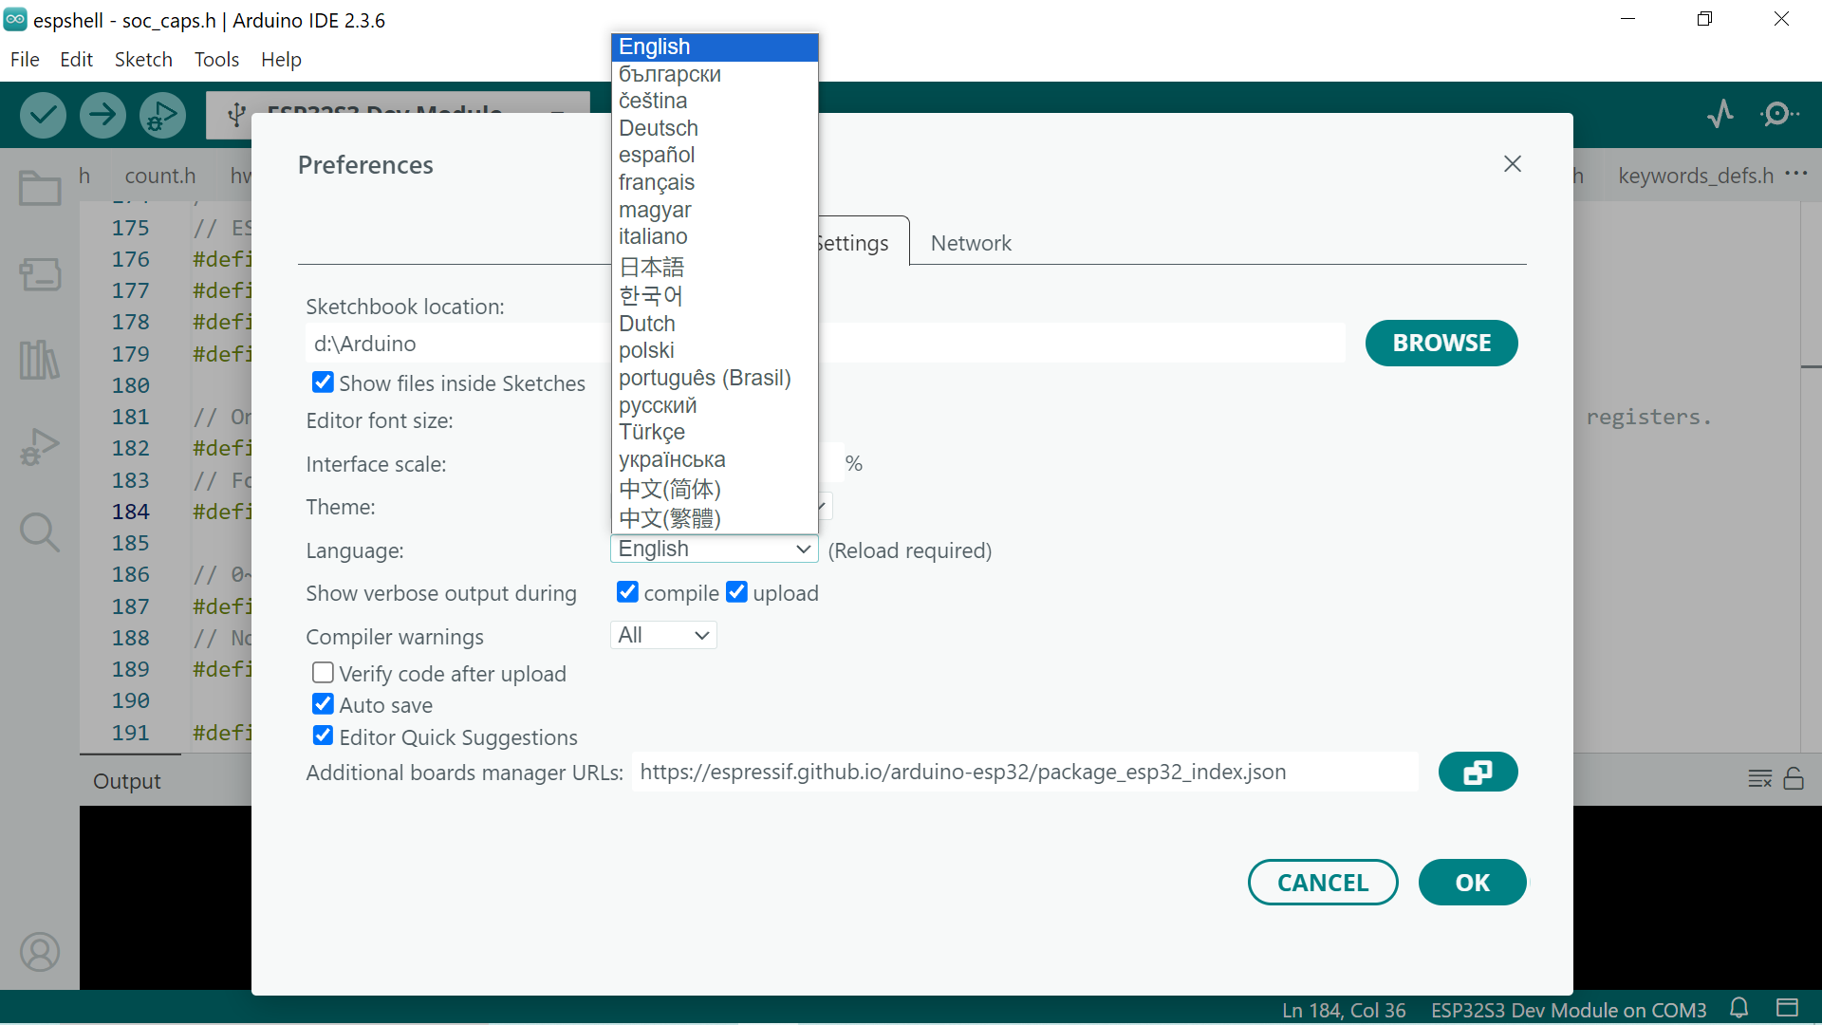The image size is (1822, 1025).
Task: Open the Sketchbook folder sidebar icon
Action: click(40, 188)
